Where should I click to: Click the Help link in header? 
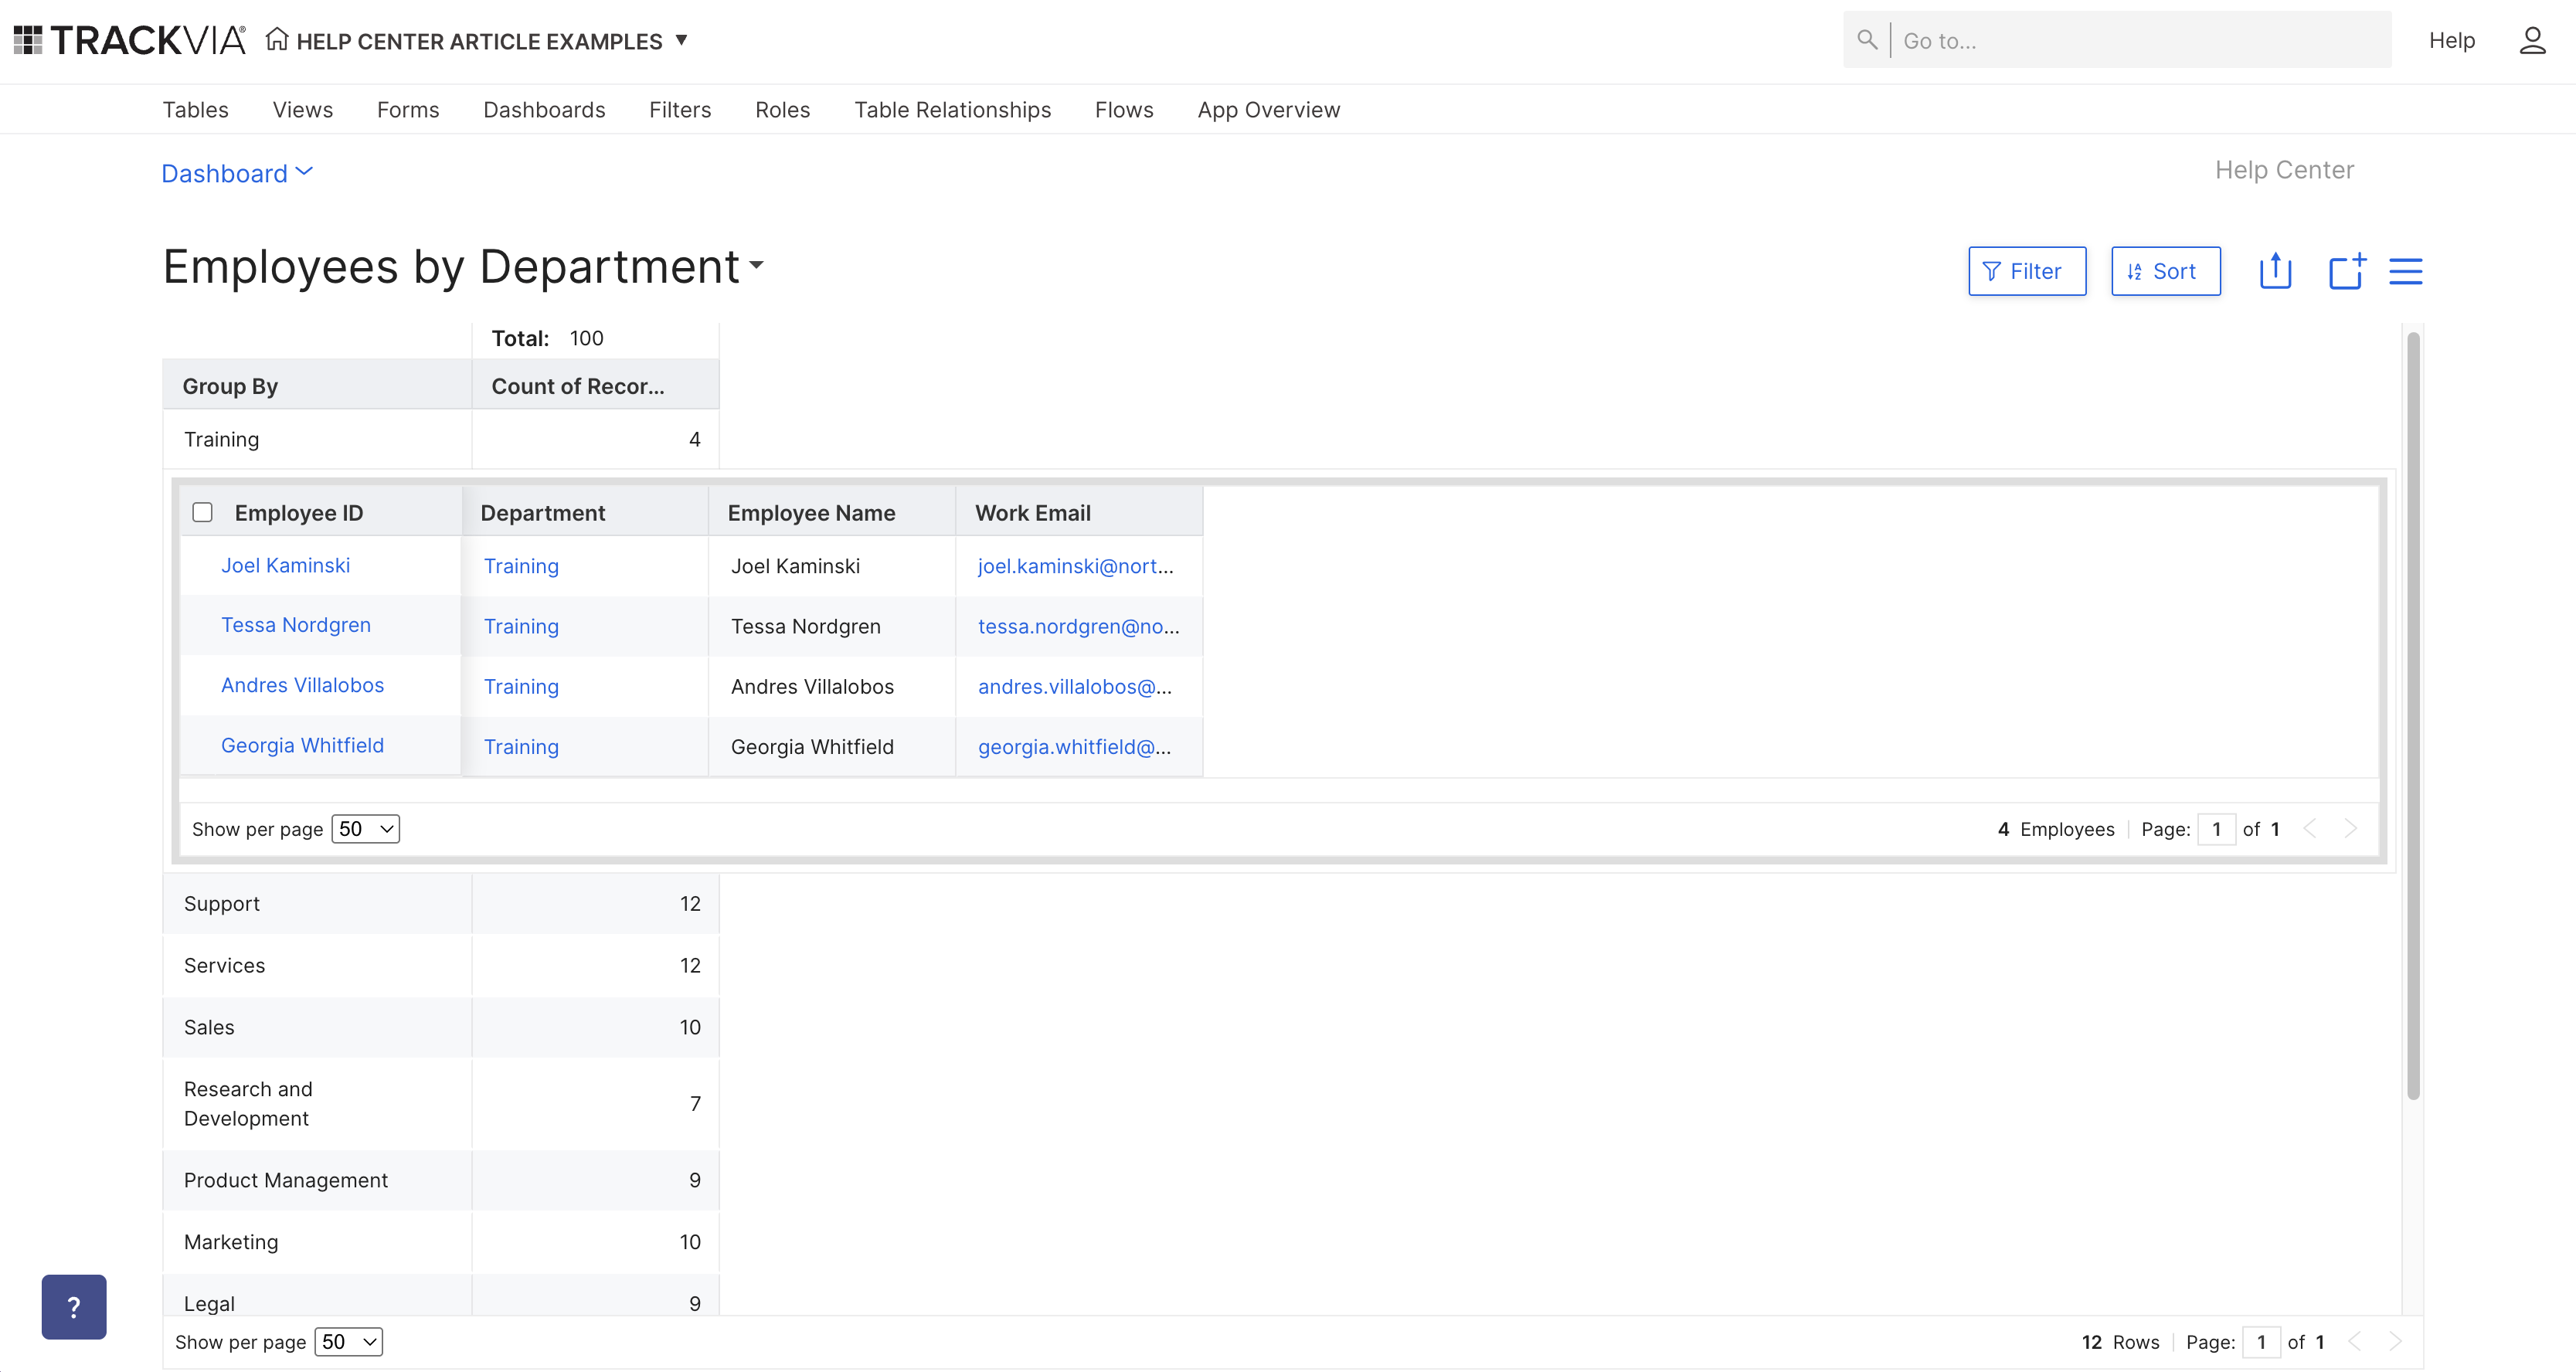(2451, 40)
